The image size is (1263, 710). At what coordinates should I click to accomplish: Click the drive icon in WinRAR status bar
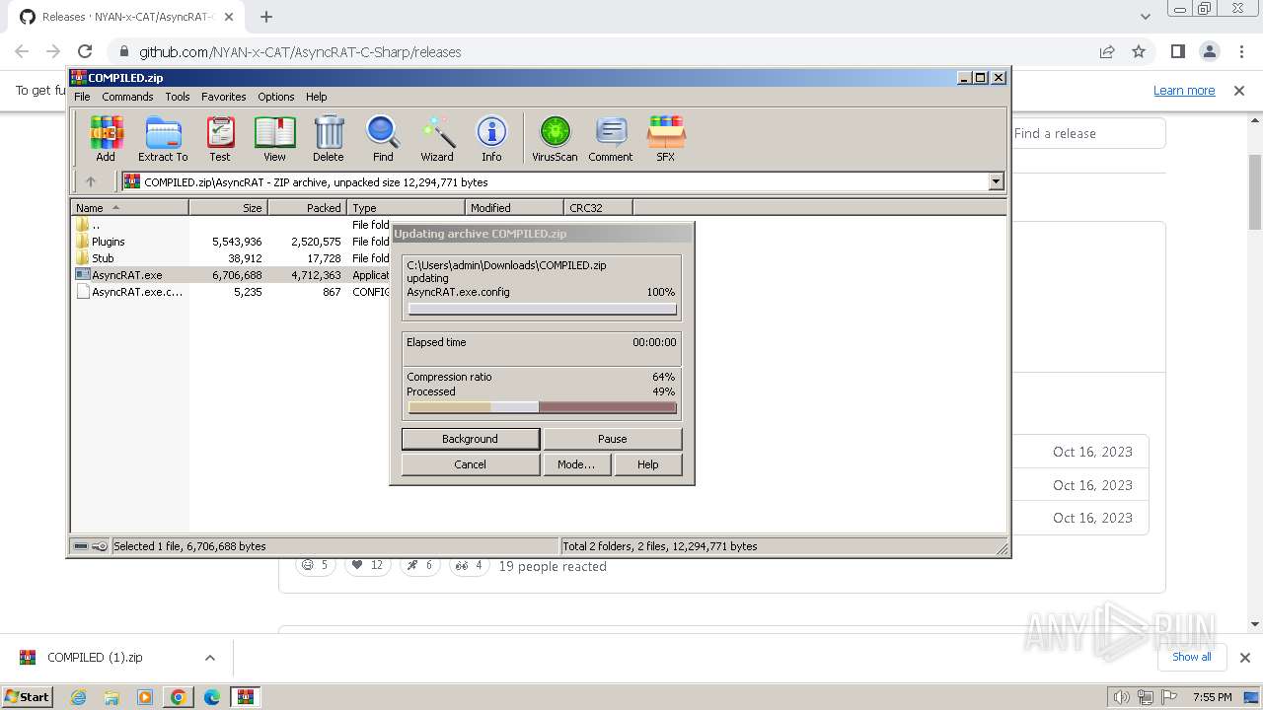[x=82, y=545]
